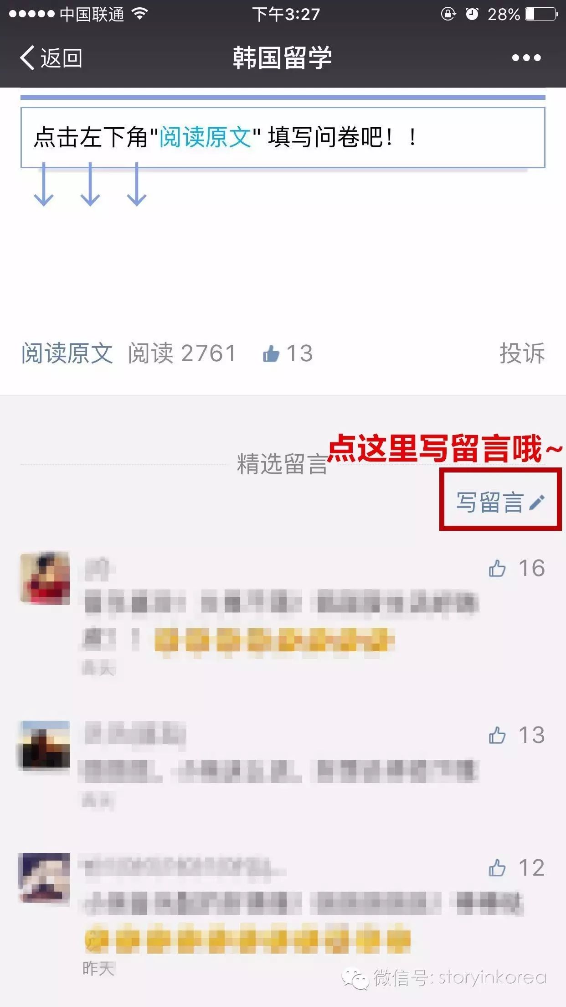The height and width of the screenshot is (1007, 566).
Task: Tap the pencil icon next to 写留言
Action: (x=537, y=502)
